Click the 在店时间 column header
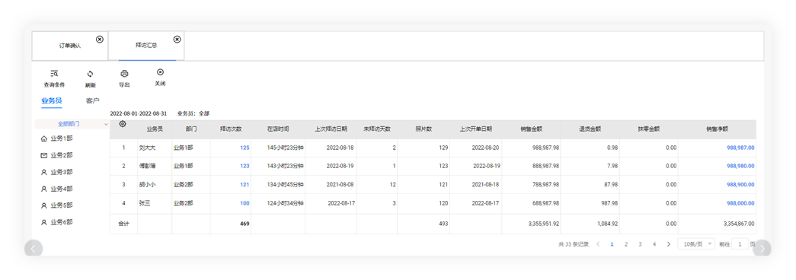Image resolution: width=796 pixels, height=280 pixels. click(x=278, y=129)
